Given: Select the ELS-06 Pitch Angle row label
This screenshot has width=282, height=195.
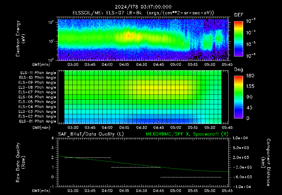Looking at the screenshot, I should point(37,97).
